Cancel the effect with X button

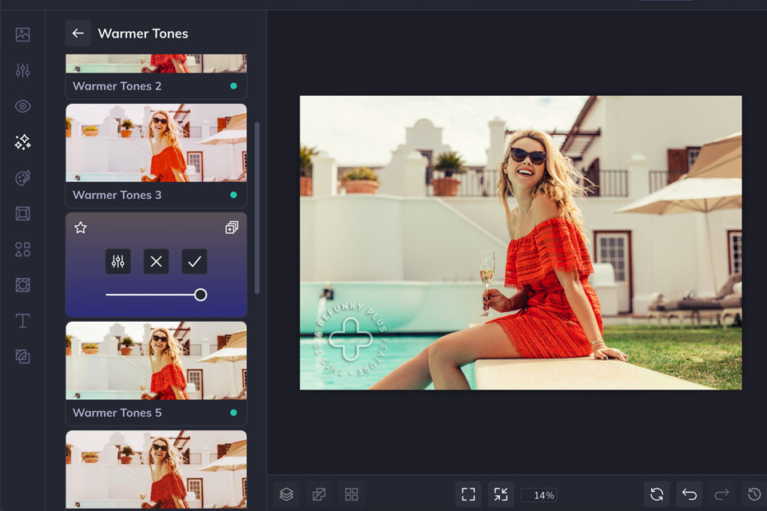point(156,261)
